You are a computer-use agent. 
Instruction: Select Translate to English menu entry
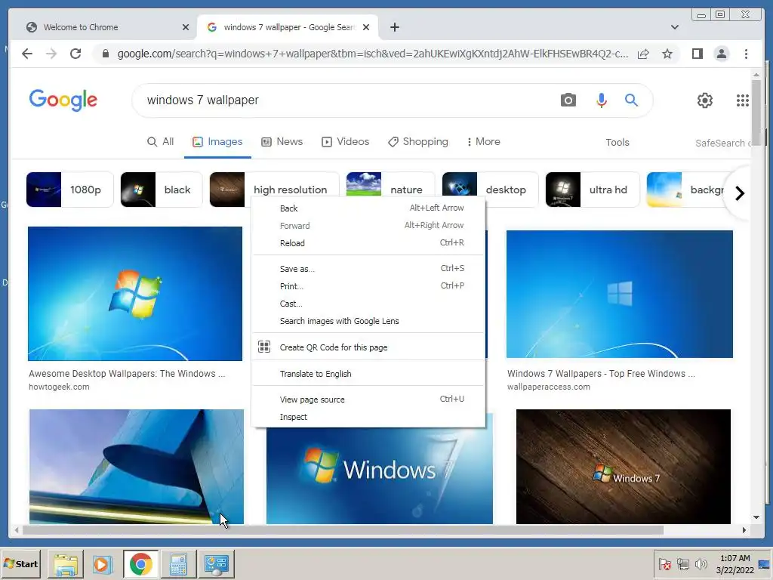click(368, 374)
